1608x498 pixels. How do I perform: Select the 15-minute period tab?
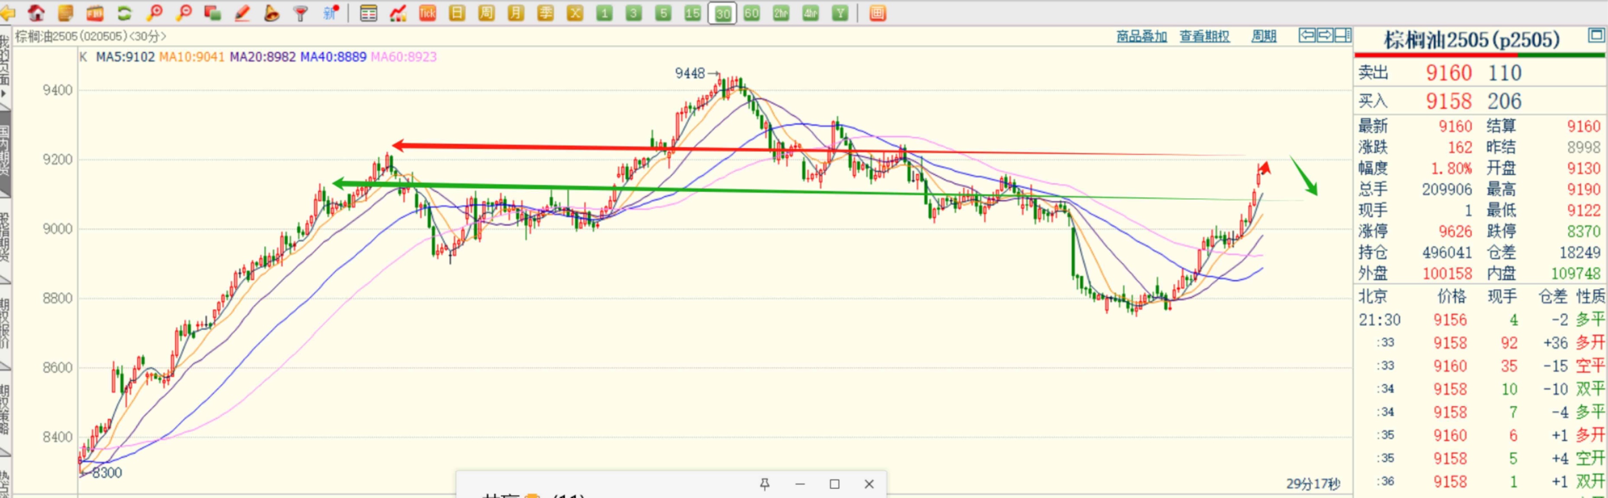(692, 13)
